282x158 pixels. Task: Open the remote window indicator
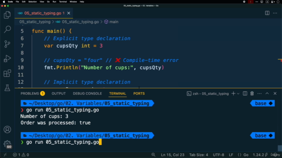click(x=5, y=154)
